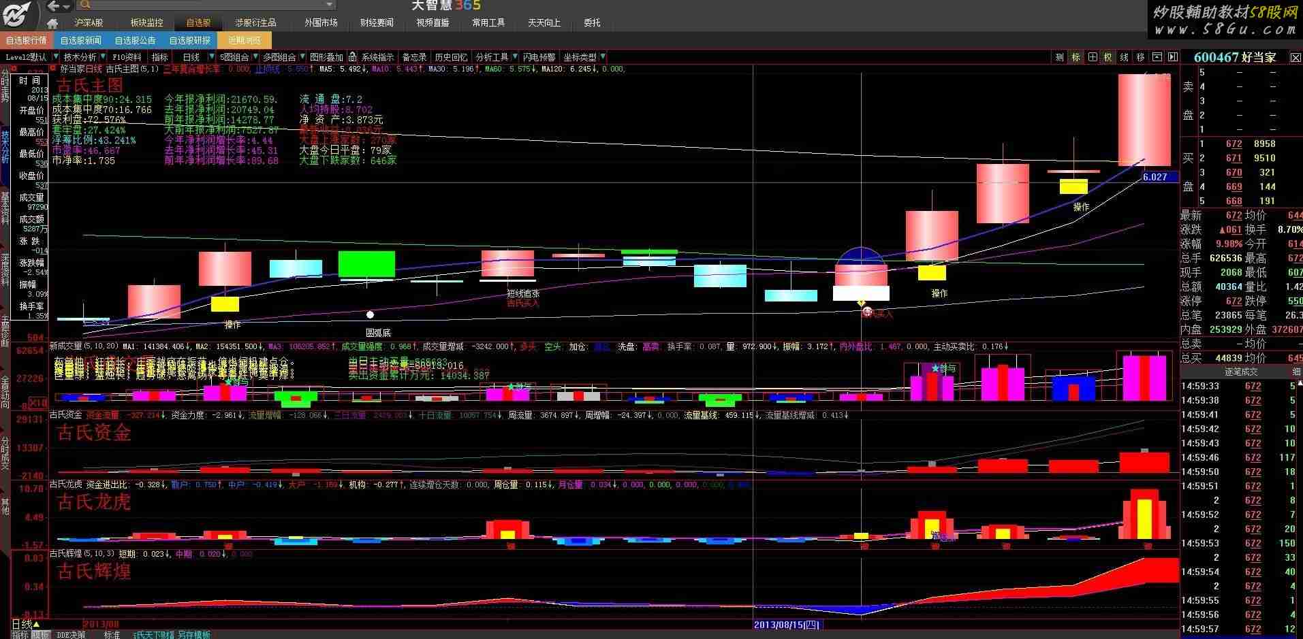Screen dimensions: 1303x639
Task: Go back with the arrow button
Action: [x=53, y=6]
